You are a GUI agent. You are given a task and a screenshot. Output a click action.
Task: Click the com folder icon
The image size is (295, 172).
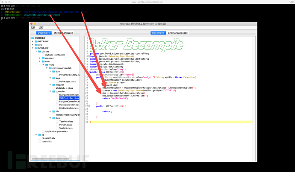click(x=43, y=61)
